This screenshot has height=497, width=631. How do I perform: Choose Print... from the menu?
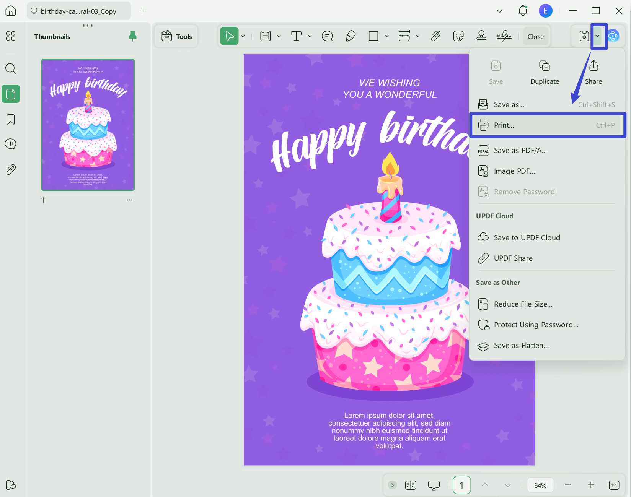[546, 125]
